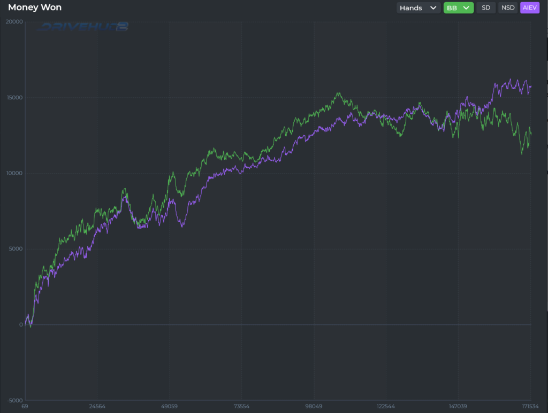Screen dimensions: 548x413
Task: Click the 122544 x-axis tick label
Action: [385, 407]
